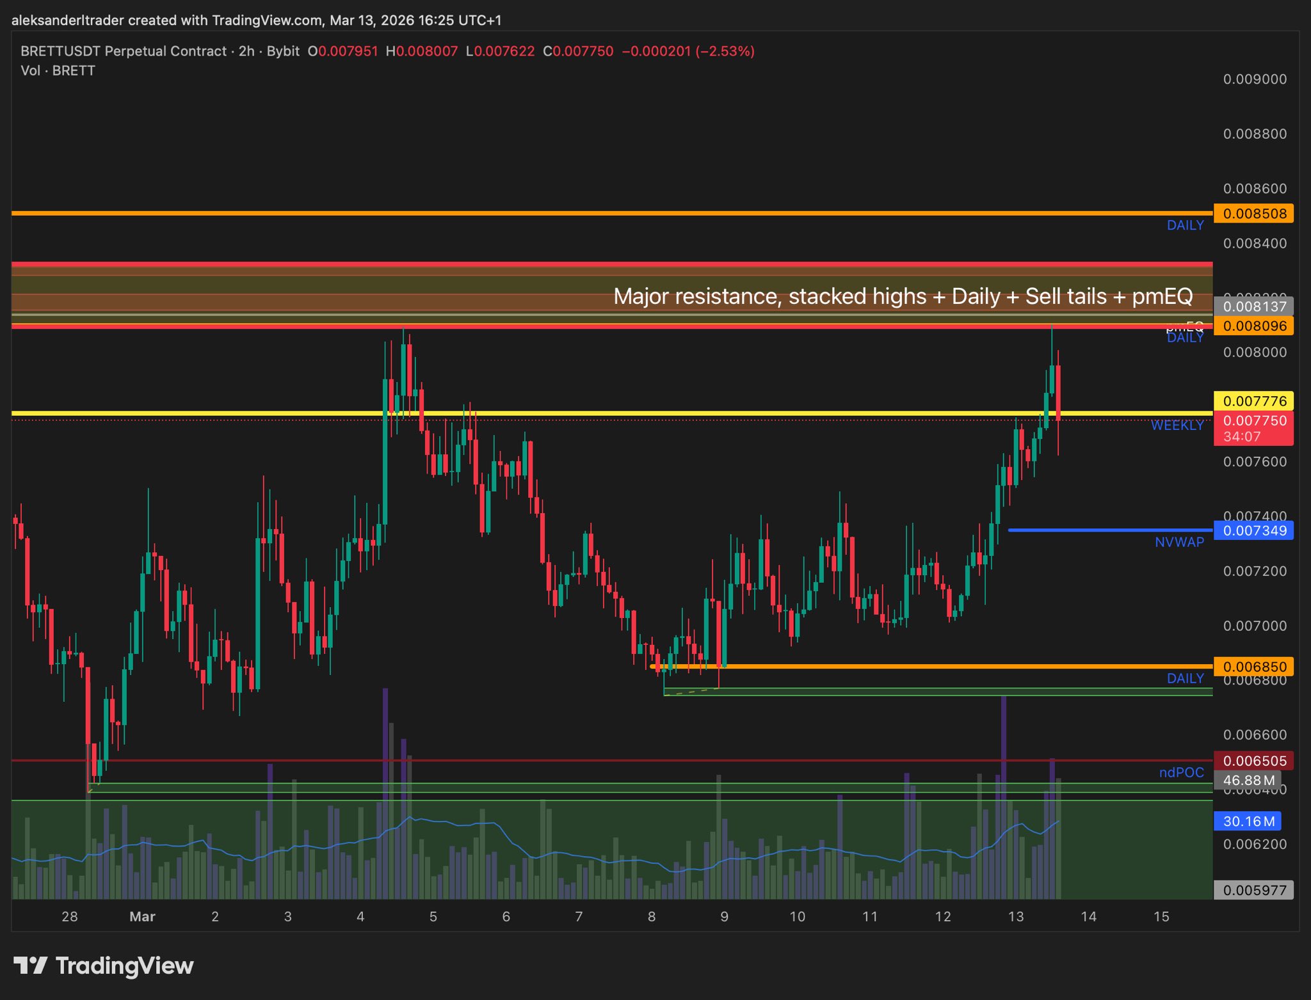Click the gray 0.008137 price label
Screen dimensions: 1311x1000
[1253, 306]
